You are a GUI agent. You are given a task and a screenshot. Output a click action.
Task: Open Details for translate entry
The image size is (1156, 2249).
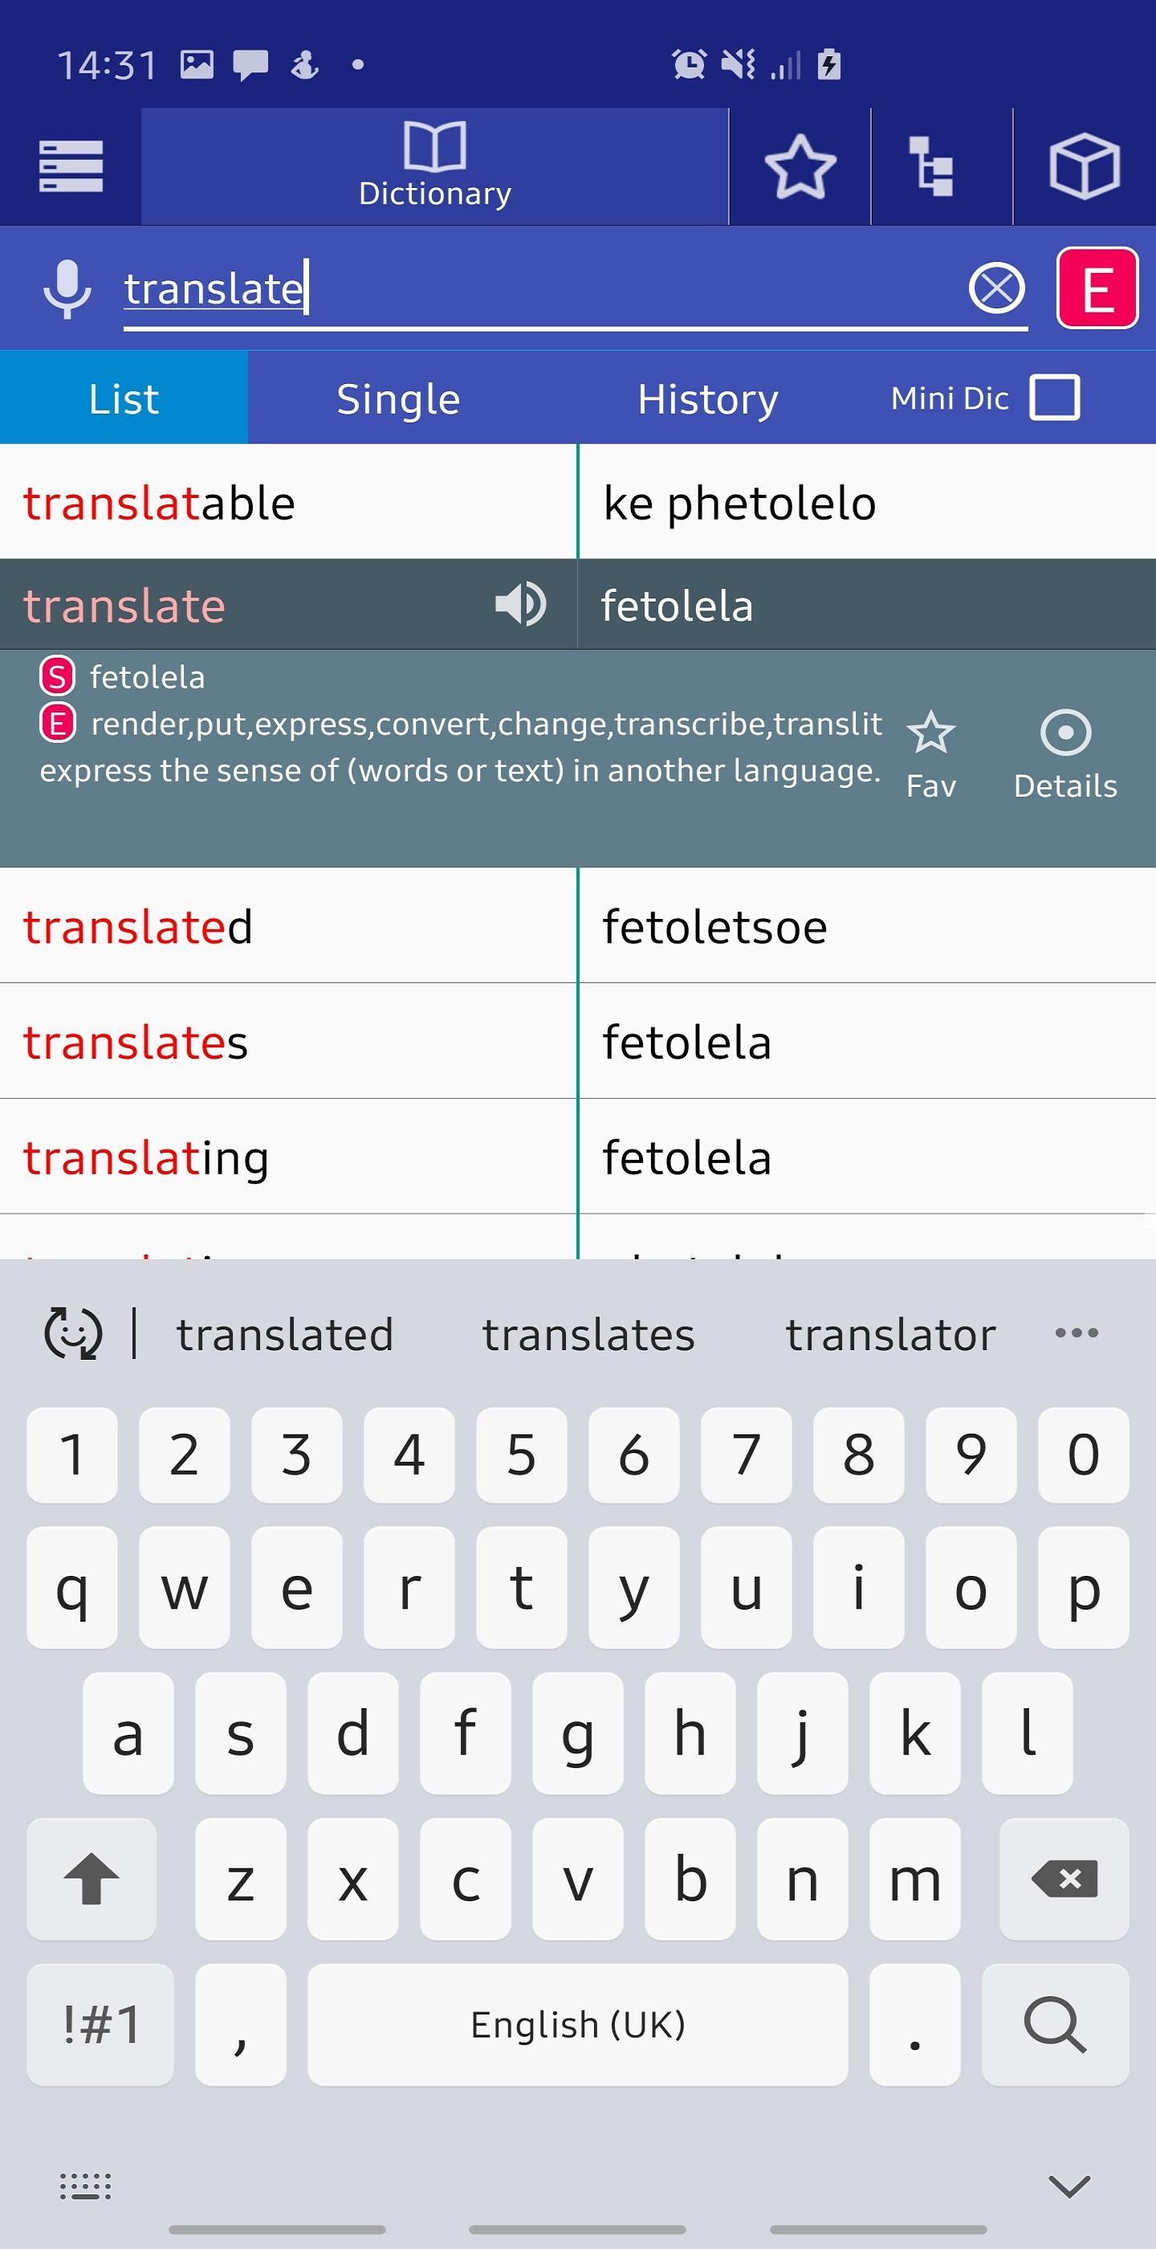(1065, 754)
